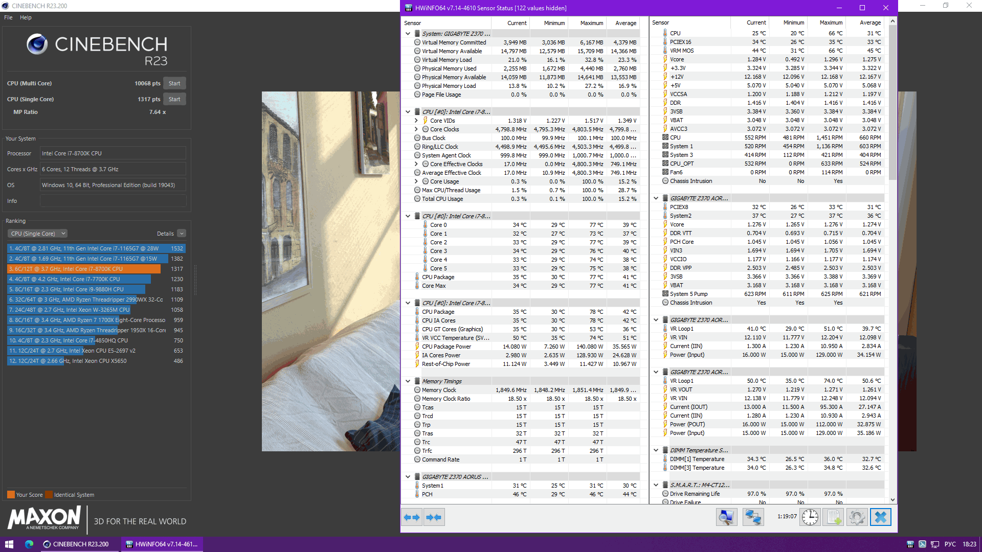Open sensor settings gear icon
982x552 pixels.
coord(857,517)
